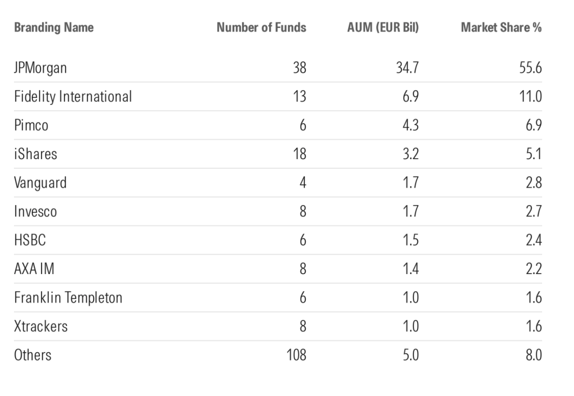574x396 pixels.
Task: Select the JPMorgan row label
Action: tap(40, 68)
